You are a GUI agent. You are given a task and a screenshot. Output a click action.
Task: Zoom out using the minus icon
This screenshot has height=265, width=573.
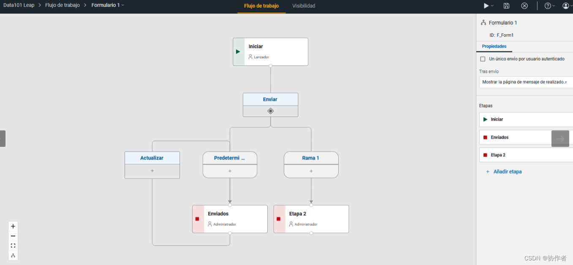(13, 236)
